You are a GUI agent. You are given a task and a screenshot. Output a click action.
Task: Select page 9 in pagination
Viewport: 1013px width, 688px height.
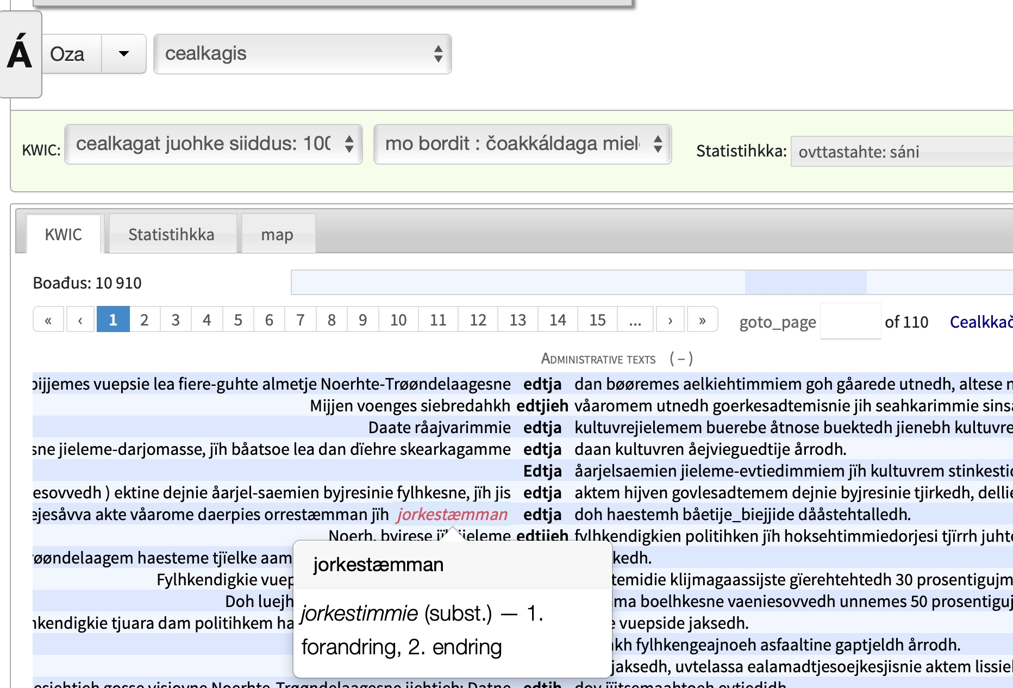point(363,320)
